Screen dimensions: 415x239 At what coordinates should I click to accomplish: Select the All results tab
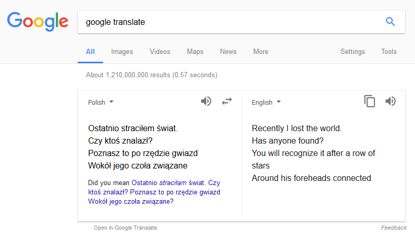tap(91, 51)
